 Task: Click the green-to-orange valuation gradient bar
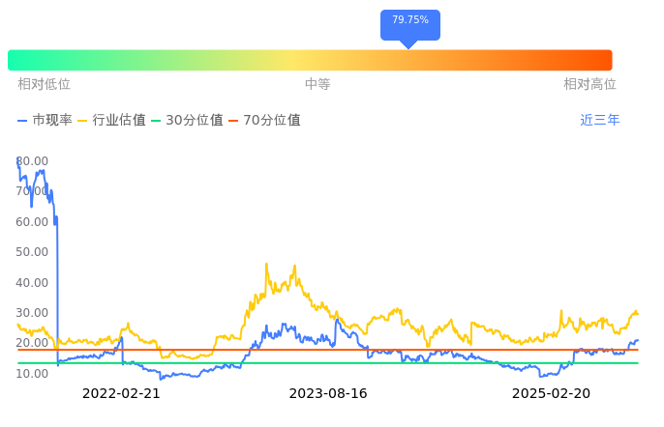(310, 60)
